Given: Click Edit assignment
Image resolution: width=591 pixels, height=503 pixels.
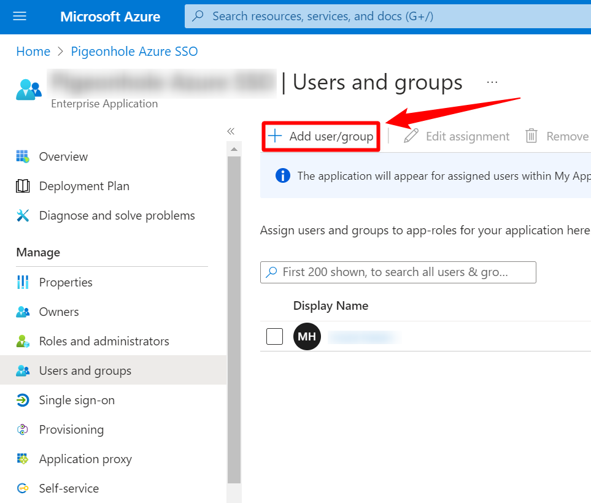Looking at the screenshot, I should click(457, 136).
